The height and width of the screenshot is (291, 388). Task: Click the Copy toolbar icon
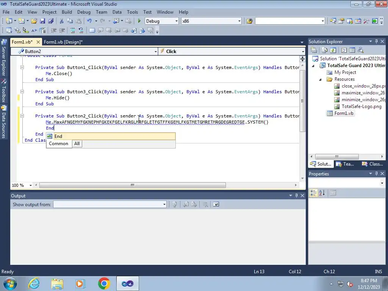click(70, 21)
